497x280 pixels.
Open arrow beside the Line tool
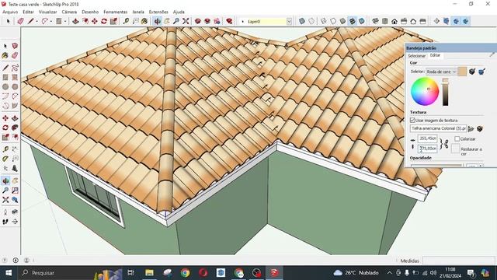[36, 21]
